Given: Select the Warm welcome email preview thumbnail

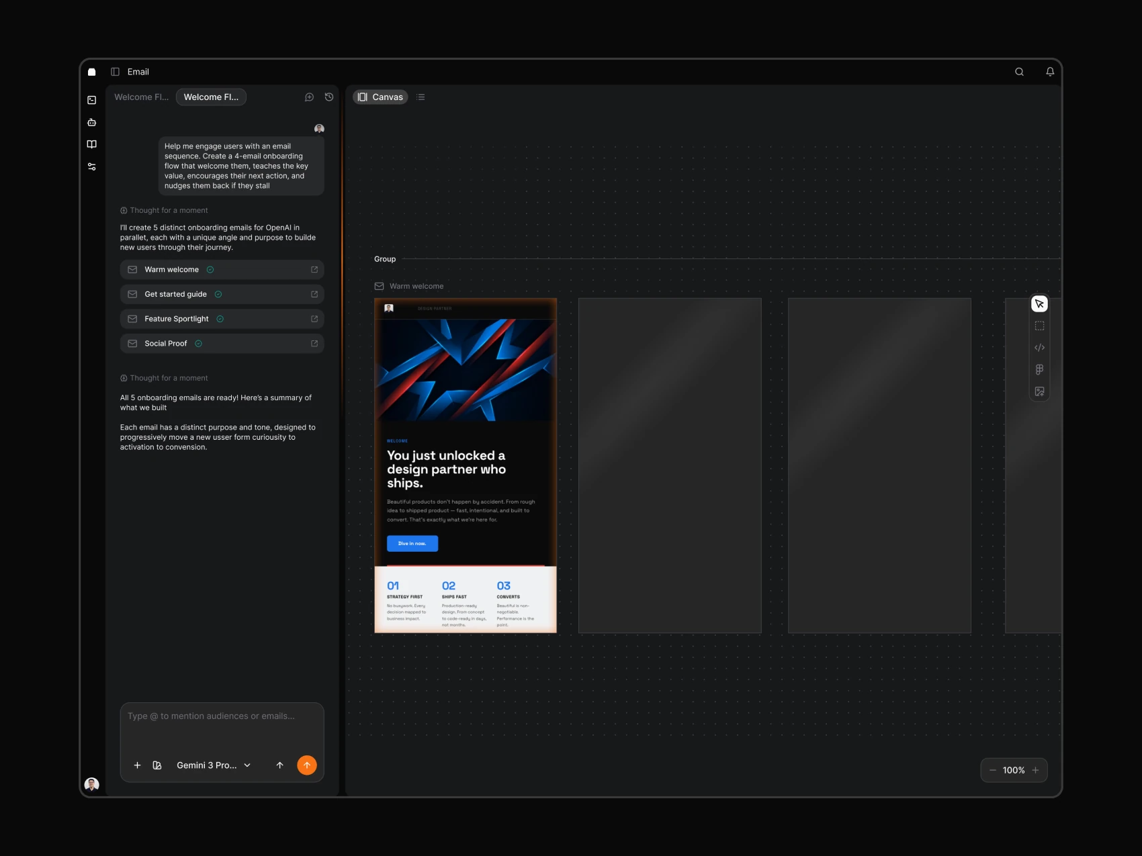Looking at the screenshot, I should point(466,465).
